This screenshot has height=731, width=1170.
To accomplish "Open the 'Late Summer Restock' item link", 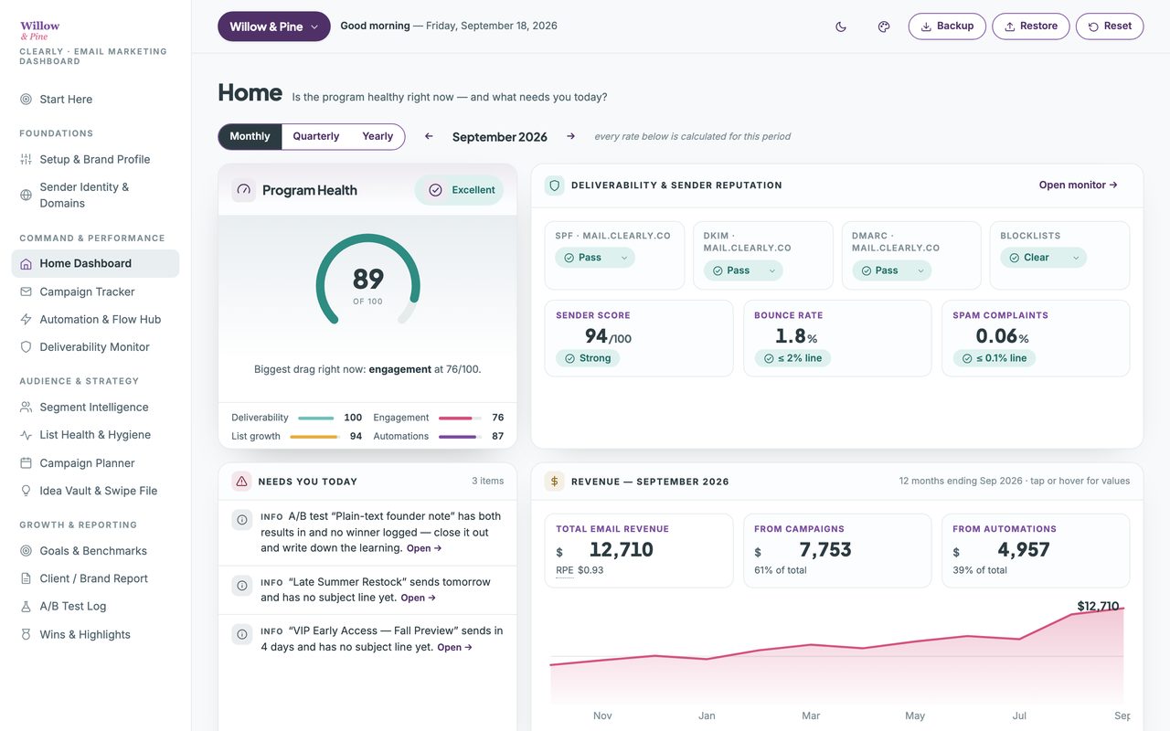I will 419,598.
